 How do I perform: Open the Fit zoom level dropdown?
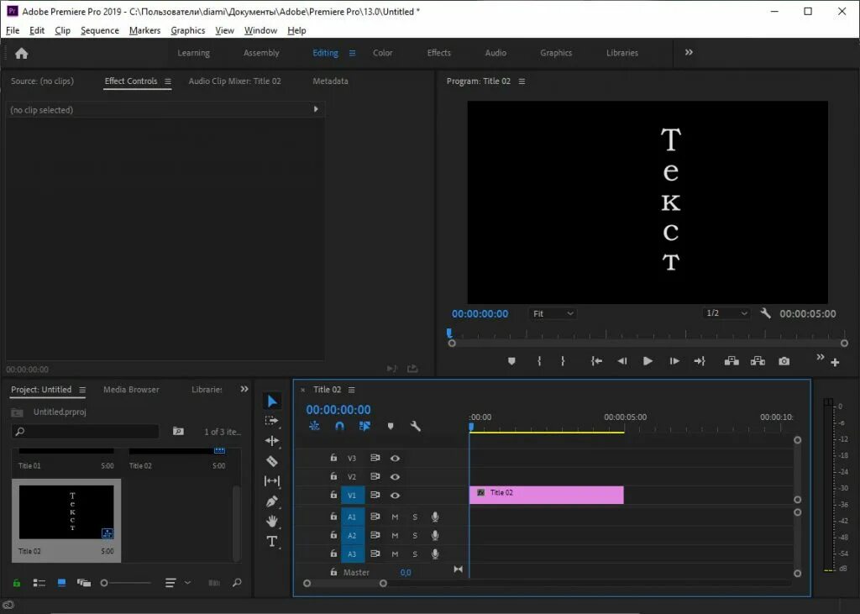click(552, 313)
